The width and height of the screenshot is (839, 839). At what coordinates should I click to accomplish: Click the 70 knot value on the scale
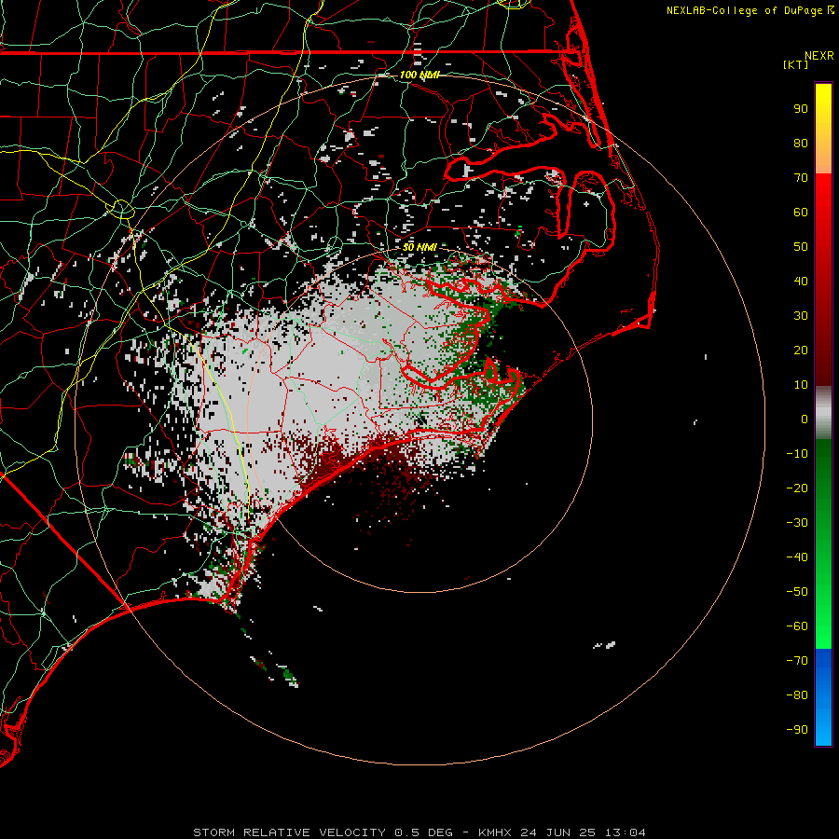point(801,178)
